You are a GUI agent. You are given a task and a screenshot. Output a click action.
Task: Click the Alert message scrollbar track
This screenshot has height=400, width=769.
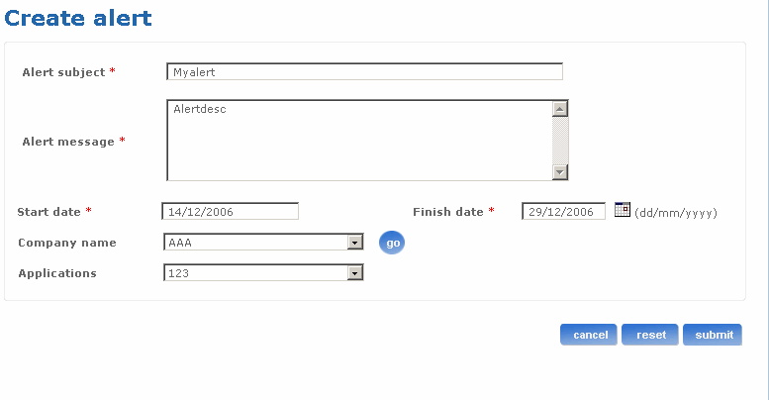[560, 141]
